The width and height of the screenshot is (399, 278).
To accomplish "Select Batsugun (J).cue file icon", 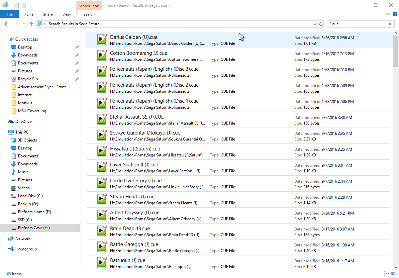I will point(102,263).
